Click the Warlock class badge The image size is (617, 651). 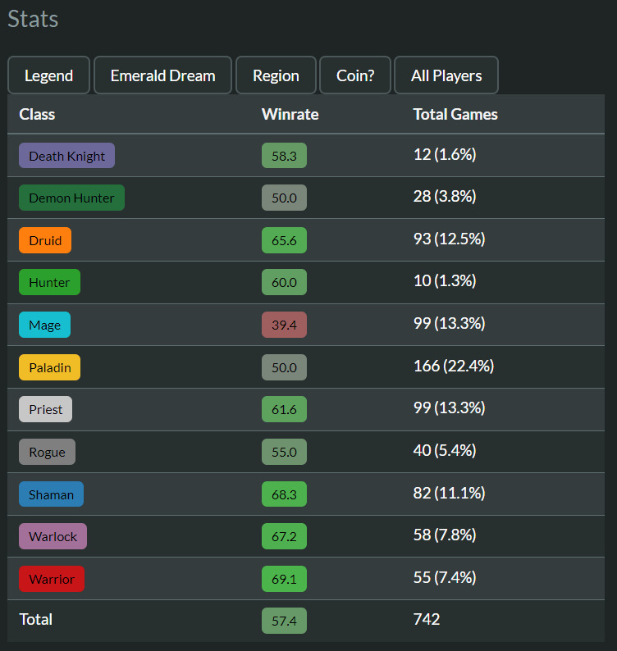[x=53, y=536]
